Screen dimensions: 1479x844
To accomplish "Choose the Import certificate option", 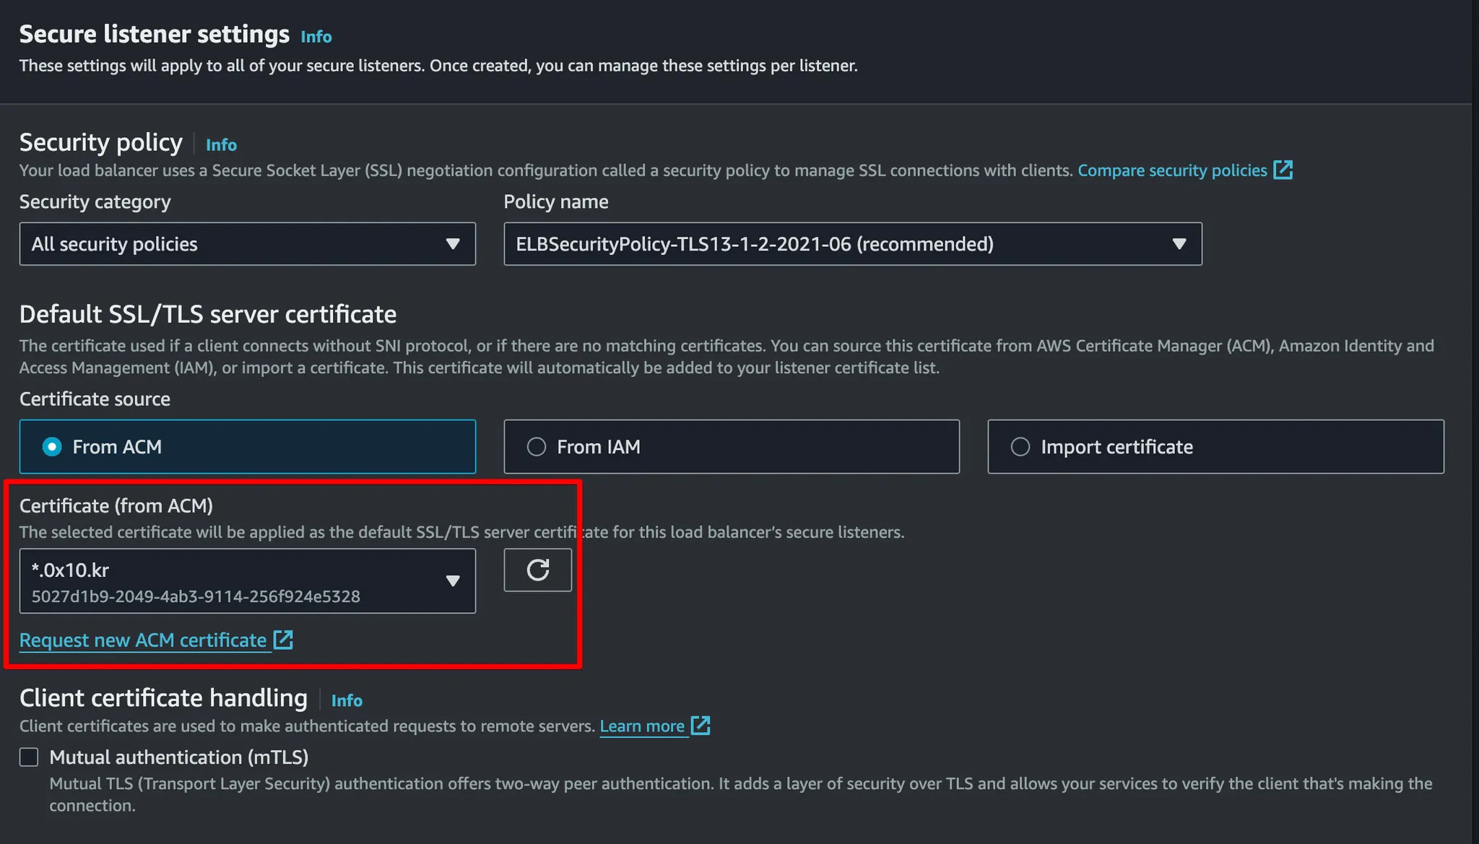I will (x=1020, y=447).
